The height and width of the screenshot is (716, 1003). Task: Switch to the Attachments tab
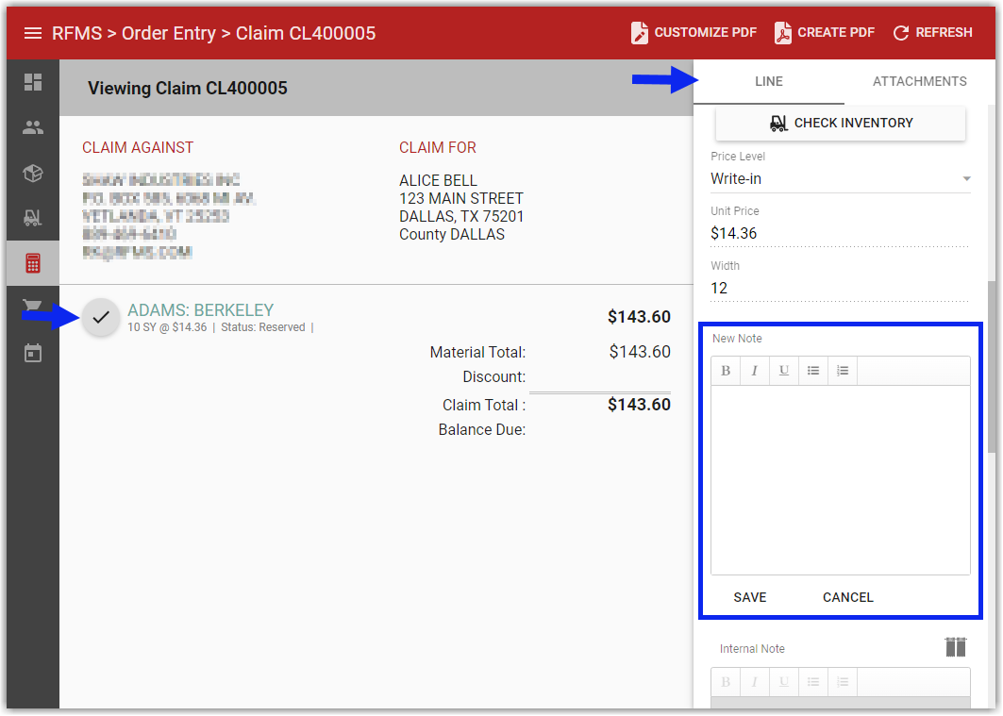pyautogui.click(x=919, y=81)
